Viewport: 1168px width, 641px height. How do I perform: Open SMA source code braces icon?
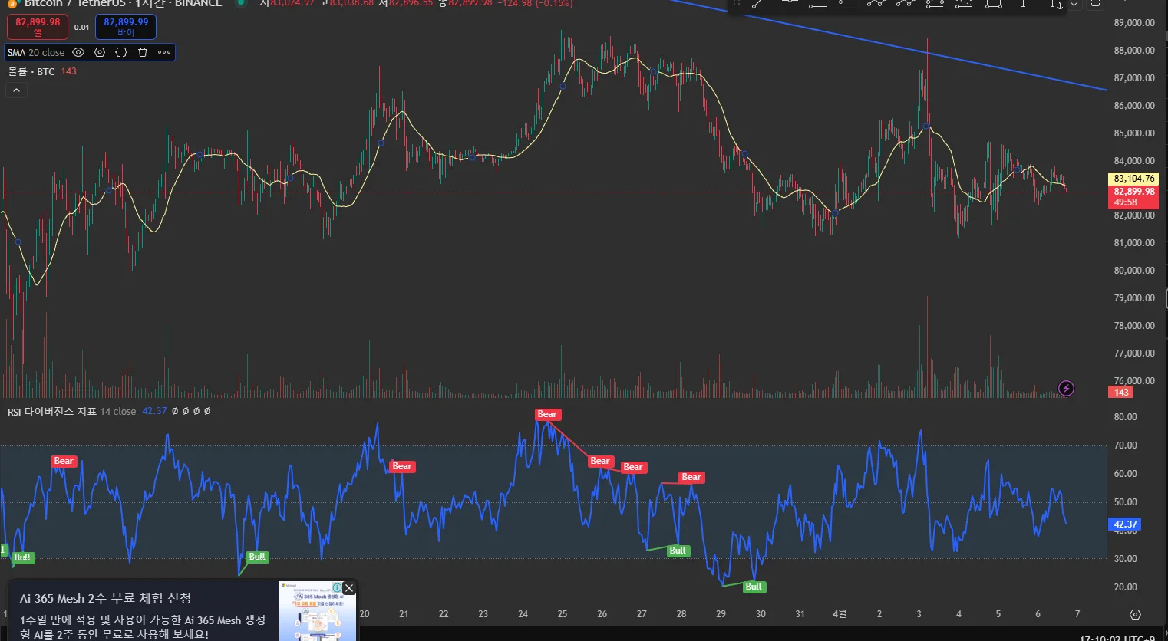pyautogui.click(x=121, y=52)
